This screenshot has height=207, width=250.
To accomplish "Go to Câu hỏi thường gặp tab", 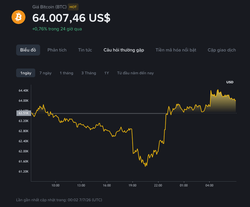I will pyautogui.click(x=124, y=50).
